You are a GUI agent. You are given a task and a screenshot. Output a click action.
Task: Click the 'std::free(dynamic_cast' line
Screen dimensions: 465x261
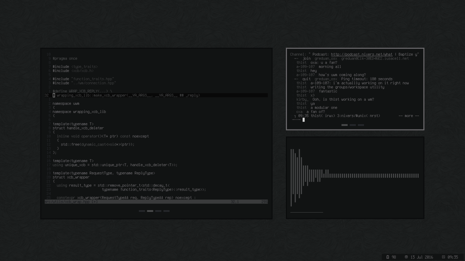(x=97, y=144)
